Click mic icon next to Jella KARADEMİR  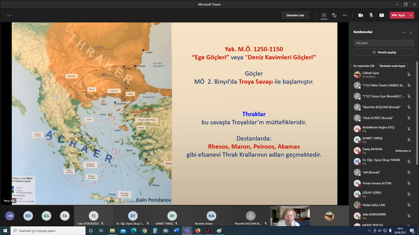pyautogui.click(x=409, y=216)
